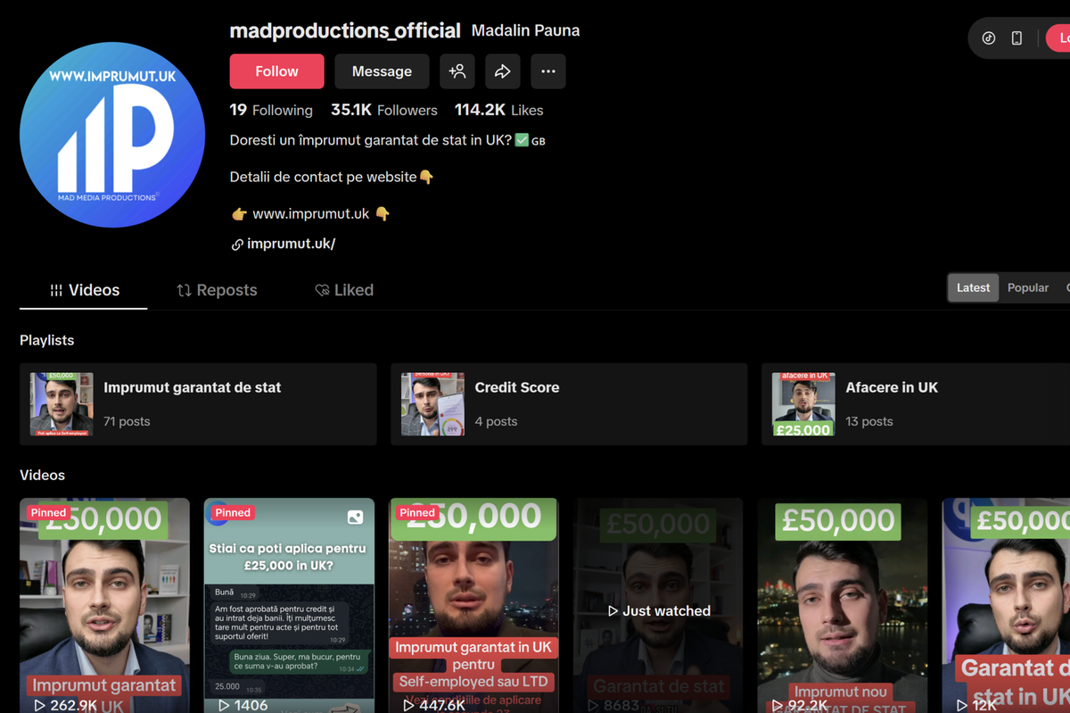
Task: Click the link icon beside imprumut.uk/
Action: pyautogui.click(x=237, y=245)
